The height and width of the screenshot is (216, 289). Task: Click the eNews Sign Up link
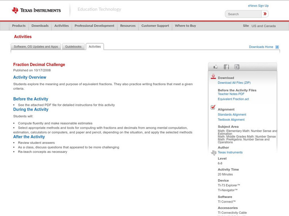click(x=258, y=6)
